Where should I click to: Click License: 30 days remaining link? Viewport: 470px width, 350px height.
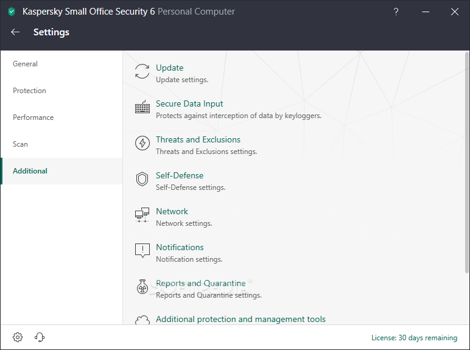pos(414,338)
